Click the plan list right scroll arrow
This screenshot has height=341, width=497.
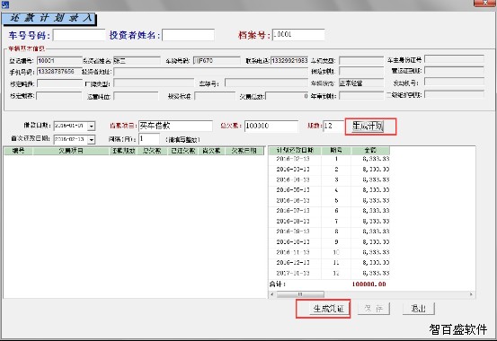coord(471,294)
